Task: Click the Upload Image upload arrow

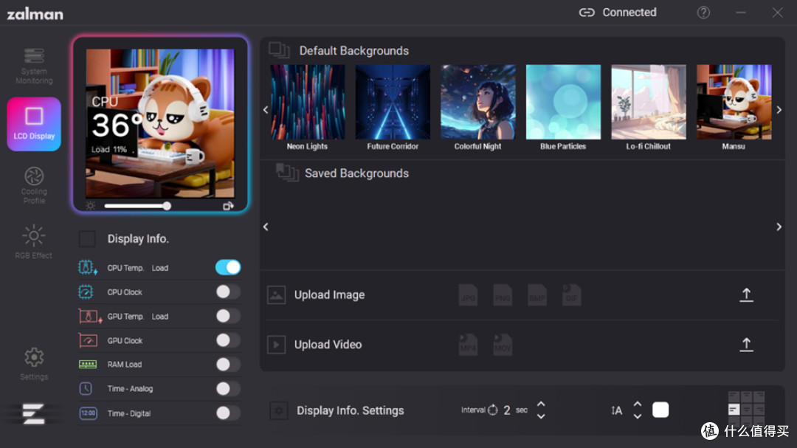Action: pos(746,295)
